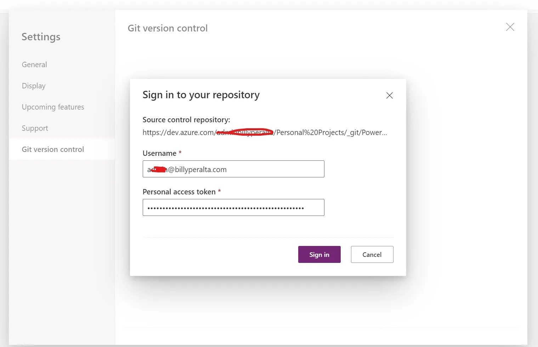Click the Settings heading

[41, 37]
